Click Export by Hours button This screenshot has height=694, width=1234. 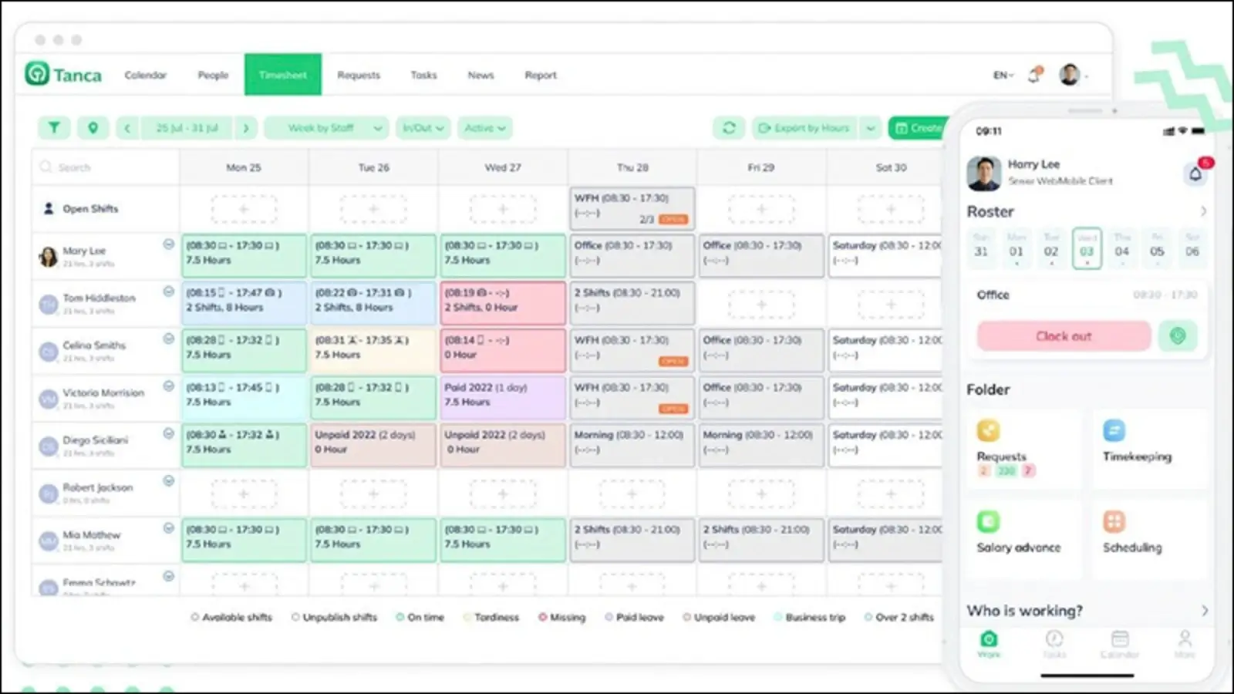pos(804,128)
